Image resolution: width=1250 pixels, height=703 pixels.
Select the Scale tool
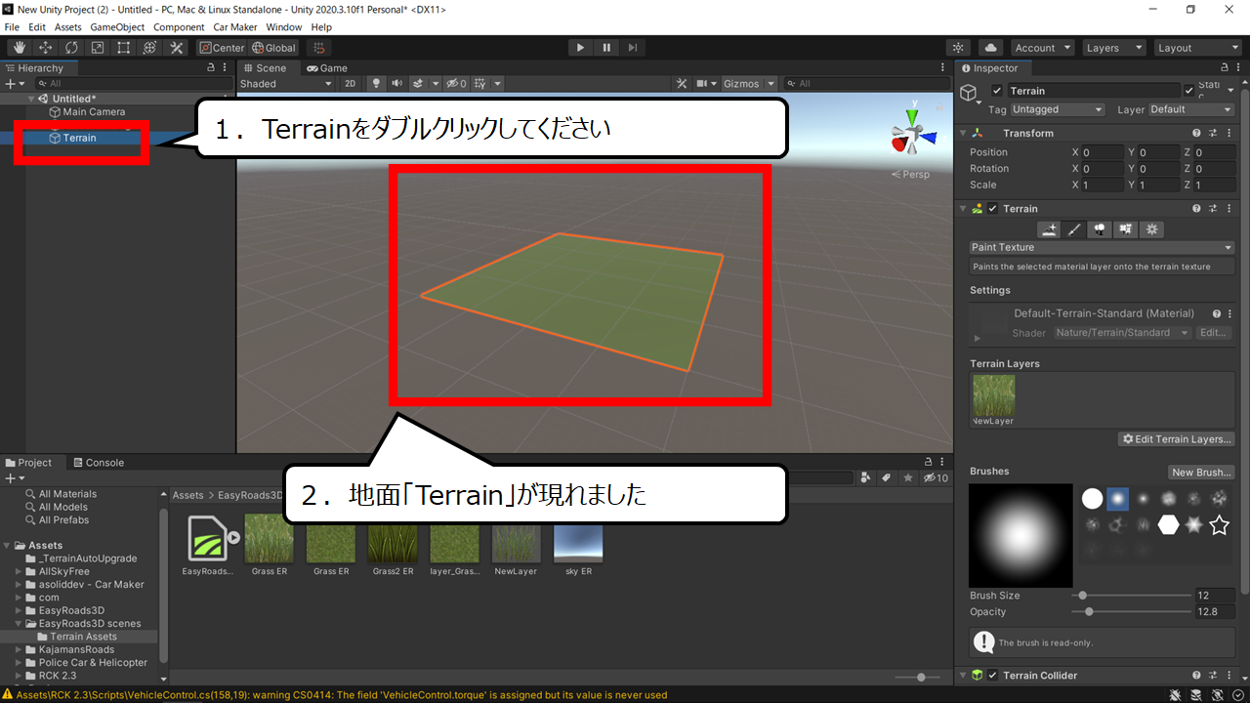pos(98,48)
